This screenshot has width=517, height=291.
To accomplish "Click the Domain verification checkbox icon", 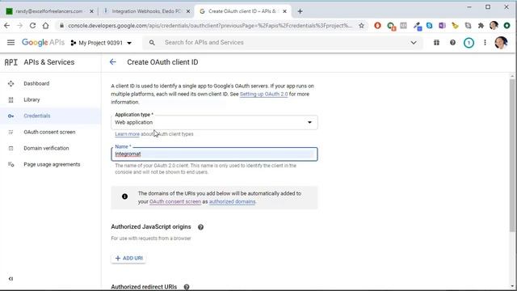I will [11, 148].
